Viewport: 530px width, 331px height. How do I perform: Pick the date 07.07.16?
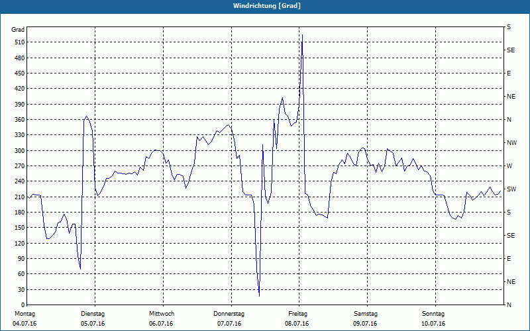coord(229,324)
